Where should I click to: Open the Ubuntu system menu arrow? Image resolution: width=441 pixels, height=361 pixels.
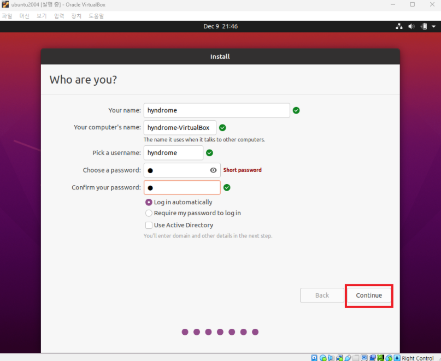[x=434, y=26]
